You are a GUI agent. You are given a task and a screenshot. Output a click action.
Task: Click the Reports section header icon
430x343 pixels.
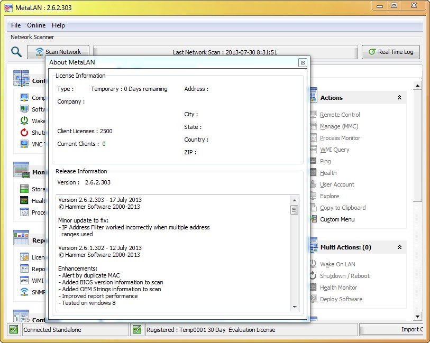pyautogui.click(x=21, y=238)
